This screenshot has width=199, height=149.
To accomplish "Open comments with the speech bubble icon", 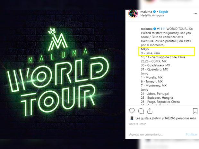I will click(141, 111).
